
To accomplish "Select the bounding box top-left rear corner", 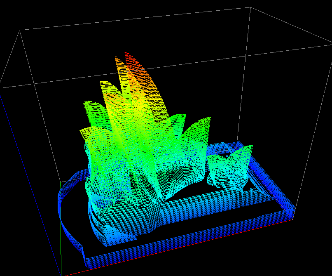I will click(x=20, y=30).
